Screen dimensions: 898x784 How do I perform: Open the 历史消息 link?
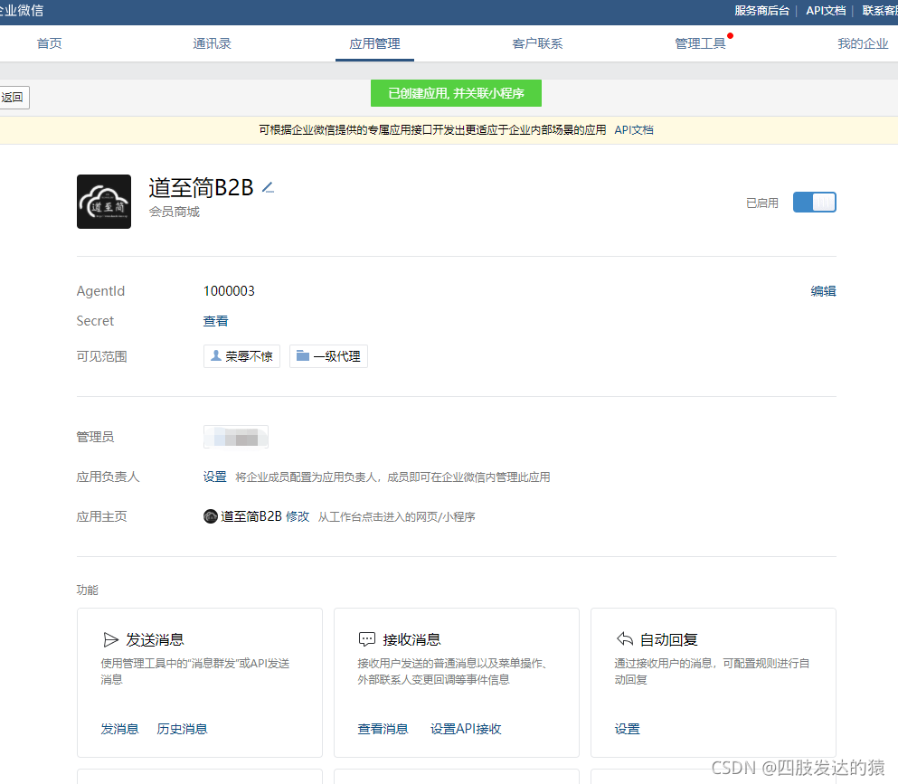pyautogui.click(x=182, y=729)
